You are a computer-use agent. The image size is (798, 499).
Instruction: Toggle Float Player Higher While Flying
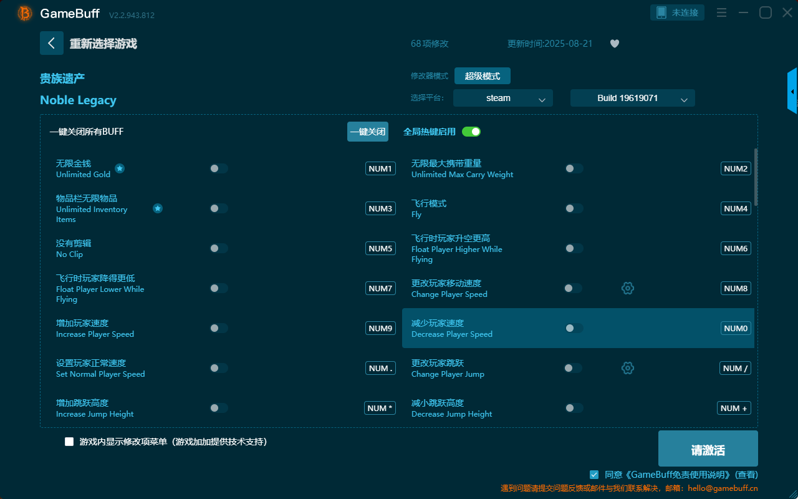tap(574, 248)
